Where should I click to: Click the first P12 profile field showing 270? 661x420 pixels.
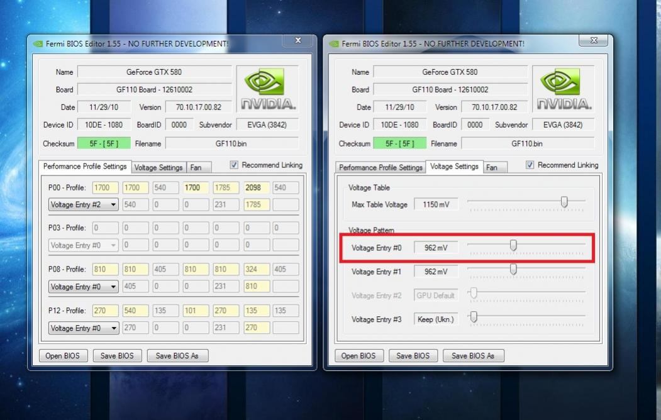pyautogui.click(x=106, y=311)
